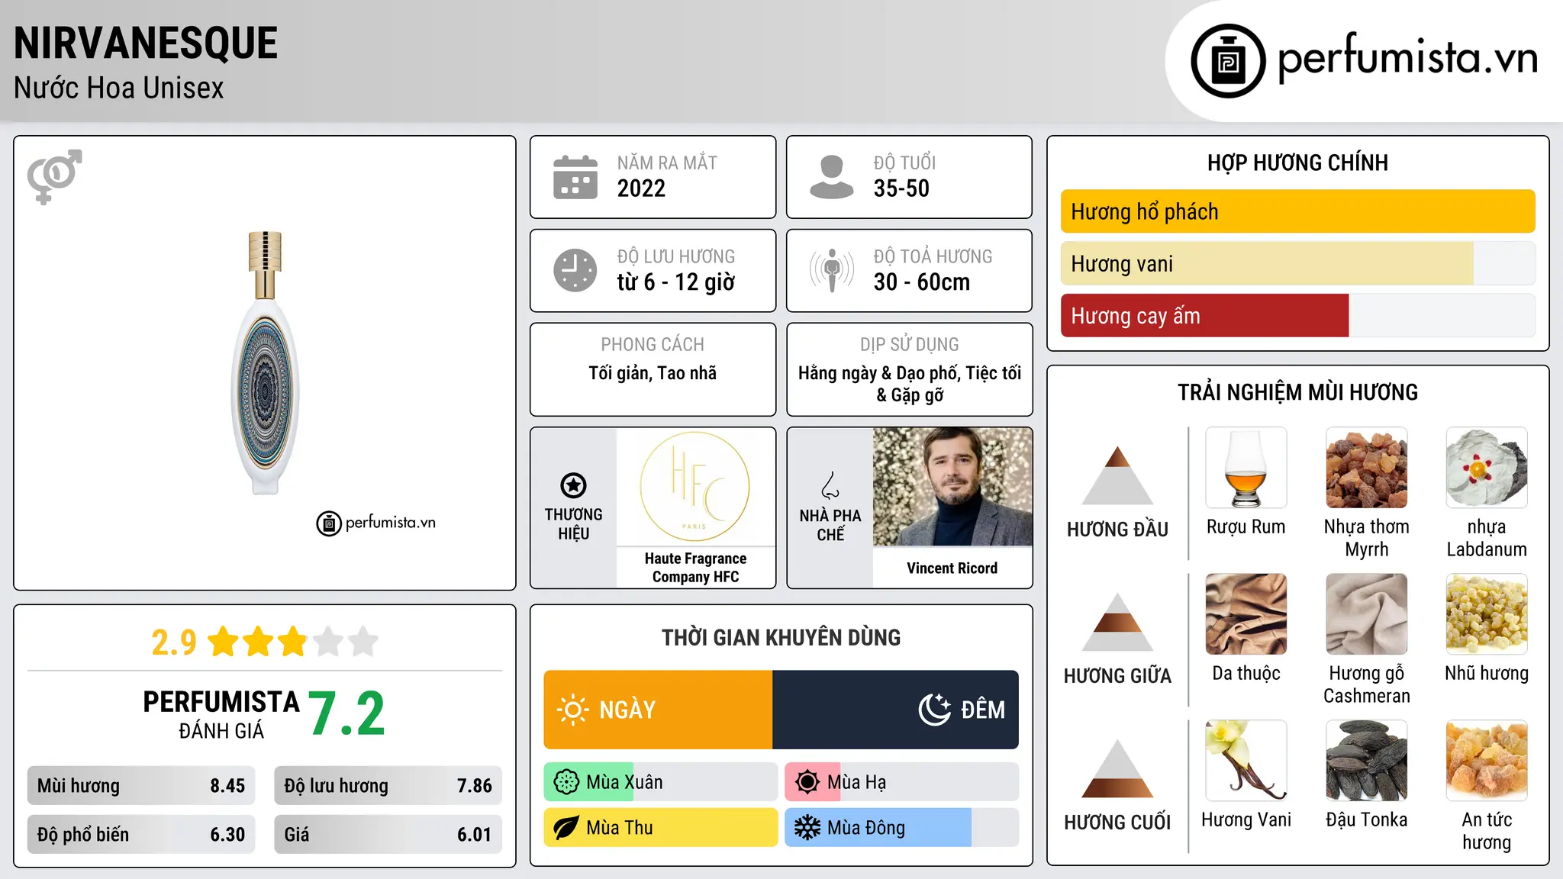Click the launch year value 2022
The width and height of the screenshot is (1563, 879).
pyautogui.click(x=641, y=188)
